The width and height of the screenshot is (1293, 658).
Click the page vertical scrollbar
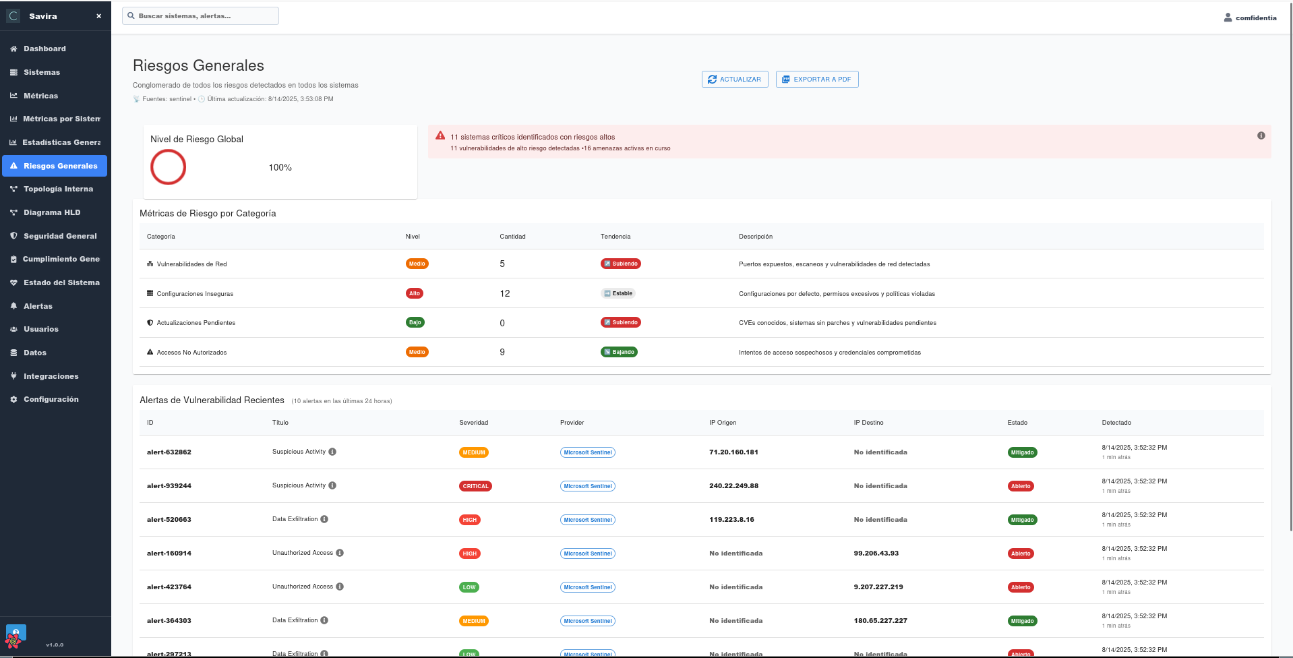click(1290, 270)
